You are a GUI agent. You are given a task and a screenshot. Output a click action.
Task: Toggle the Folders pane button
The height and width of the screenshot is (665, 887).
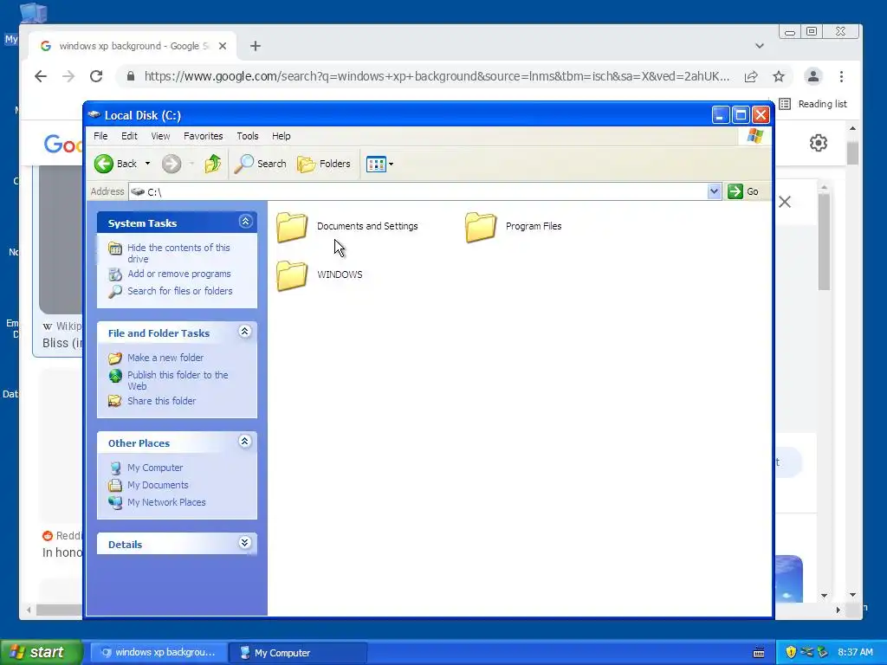pyautogui.click(x=324, y=164)
